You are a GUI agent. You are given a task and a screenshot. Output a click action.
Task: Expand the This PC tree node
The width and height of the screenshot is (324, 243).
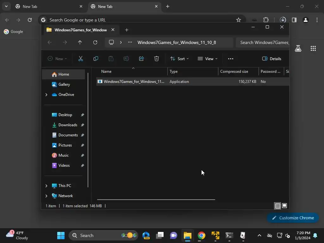coord(46,186)
